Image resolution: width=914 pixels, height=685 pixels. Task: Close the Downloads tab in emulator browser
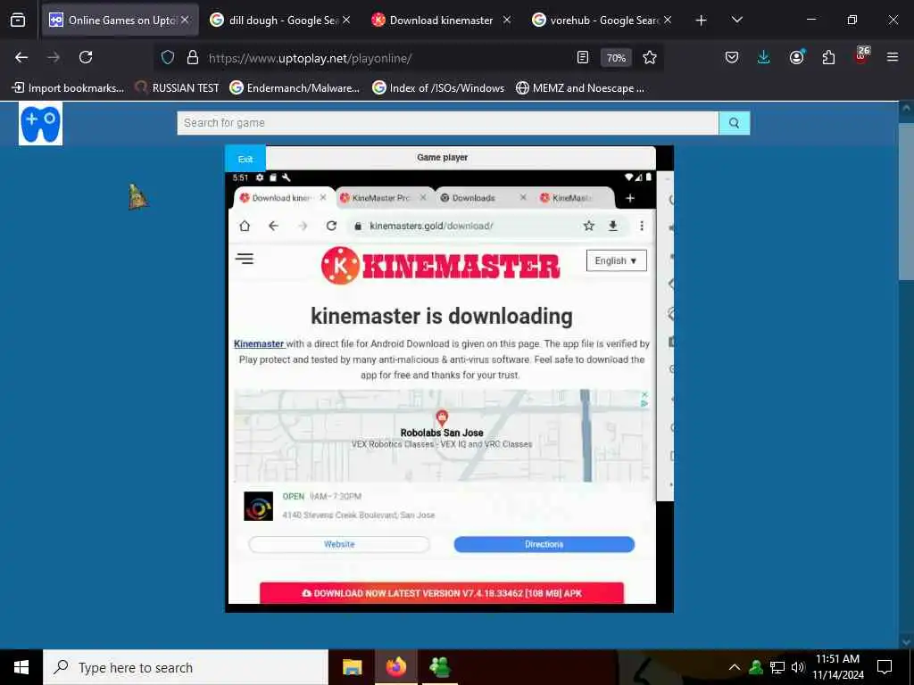point(523,197)
